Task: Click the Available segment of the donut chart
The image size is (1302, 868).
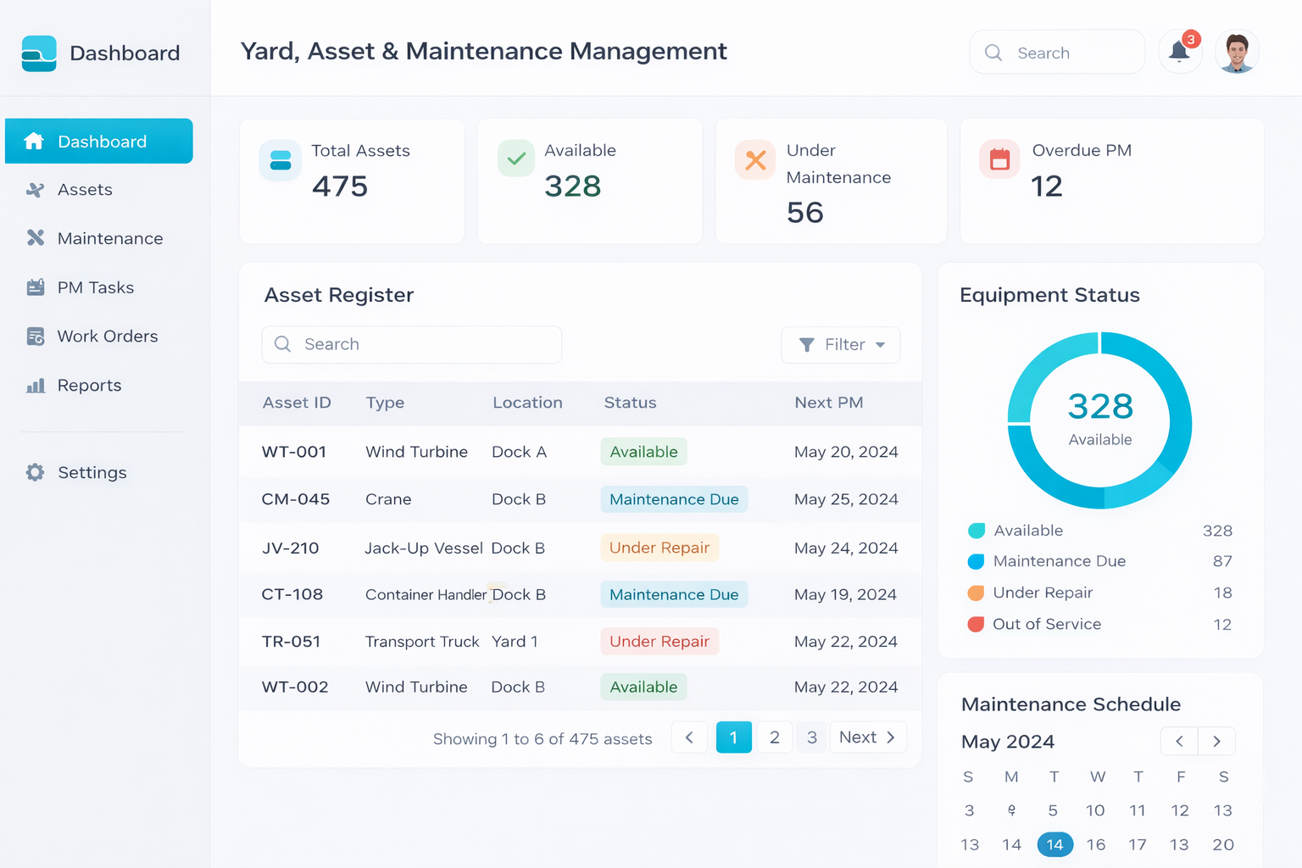Action: click(x=1178, y=390)
